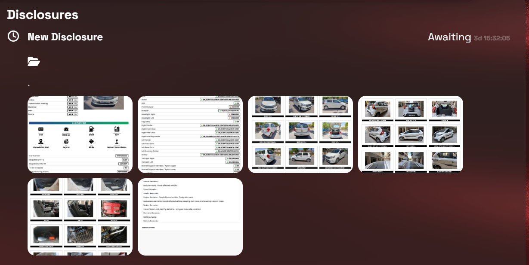Image resolution: width=529 pixels, height=265 pixels.
Task: Click the Disclosures page heading
Action: click(x=43, y=15)
